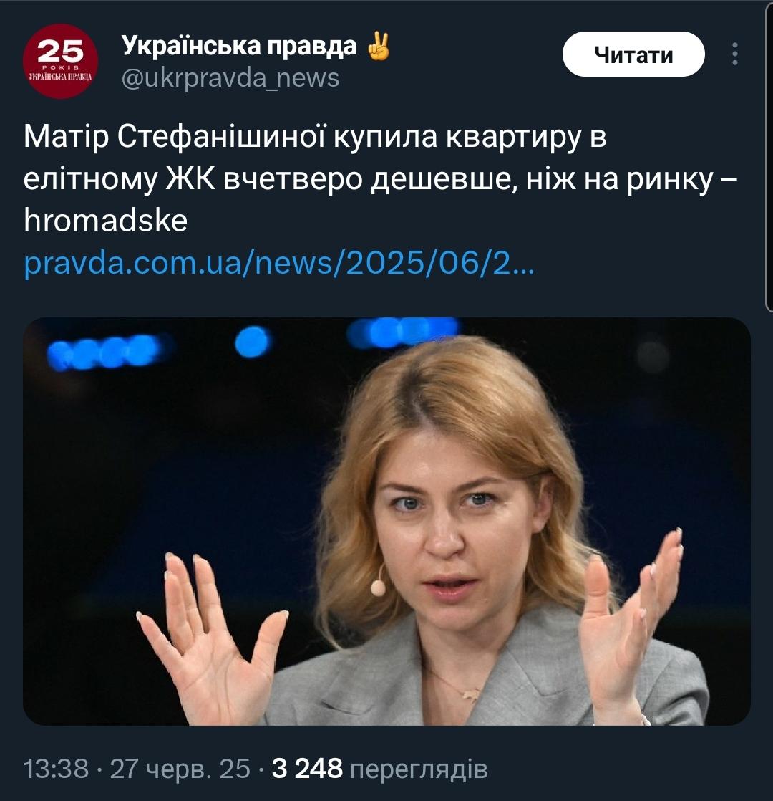Select the @ukrpravda_news handle
Image resolution: width=773 pixels, height=801 pixels.
[230, 78]
